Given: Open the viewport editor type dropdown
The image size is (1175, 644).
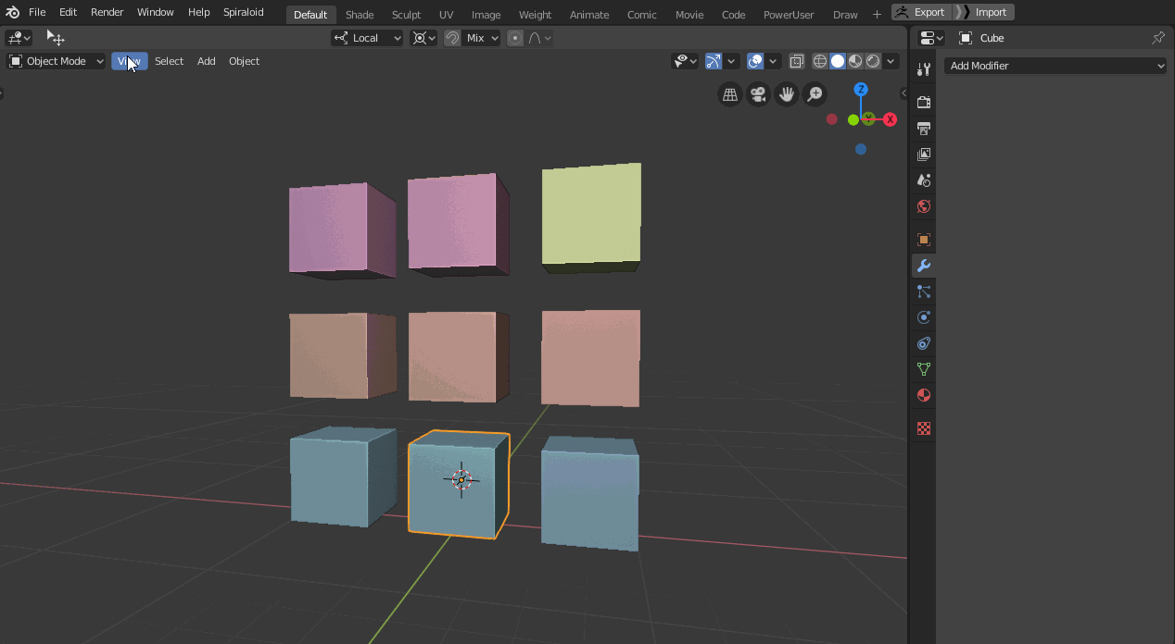Looking at the screenshot, I should [19, 38].
